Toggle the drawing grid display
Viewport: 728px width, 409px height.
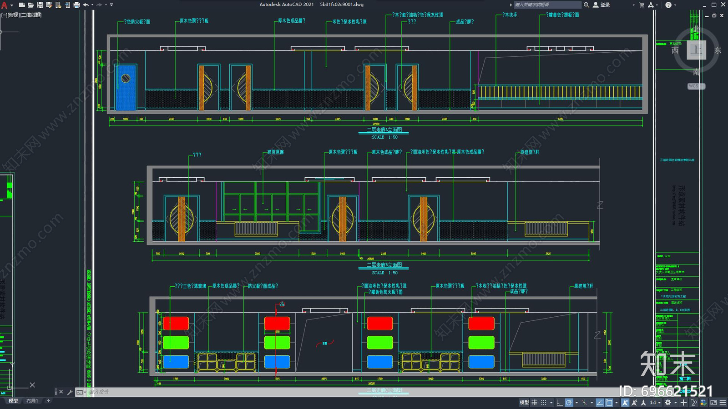click(535, 403)
